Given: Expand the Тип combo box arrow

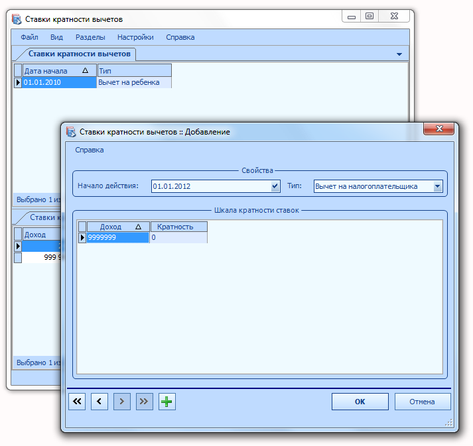Looking at the screenshot, I should pyautogui.click(x=438, y=186).
